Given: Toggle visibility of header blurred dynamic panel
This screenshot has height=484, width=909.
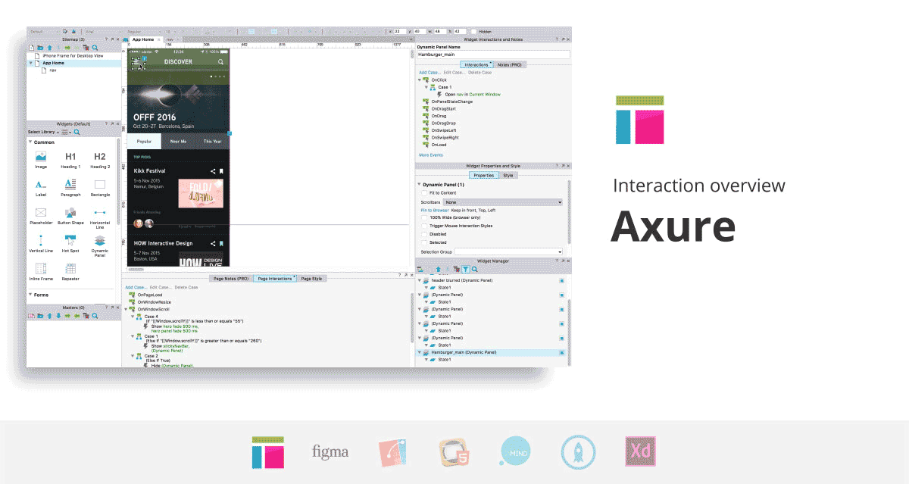Looking at the screenshot, I should (561, 280).
